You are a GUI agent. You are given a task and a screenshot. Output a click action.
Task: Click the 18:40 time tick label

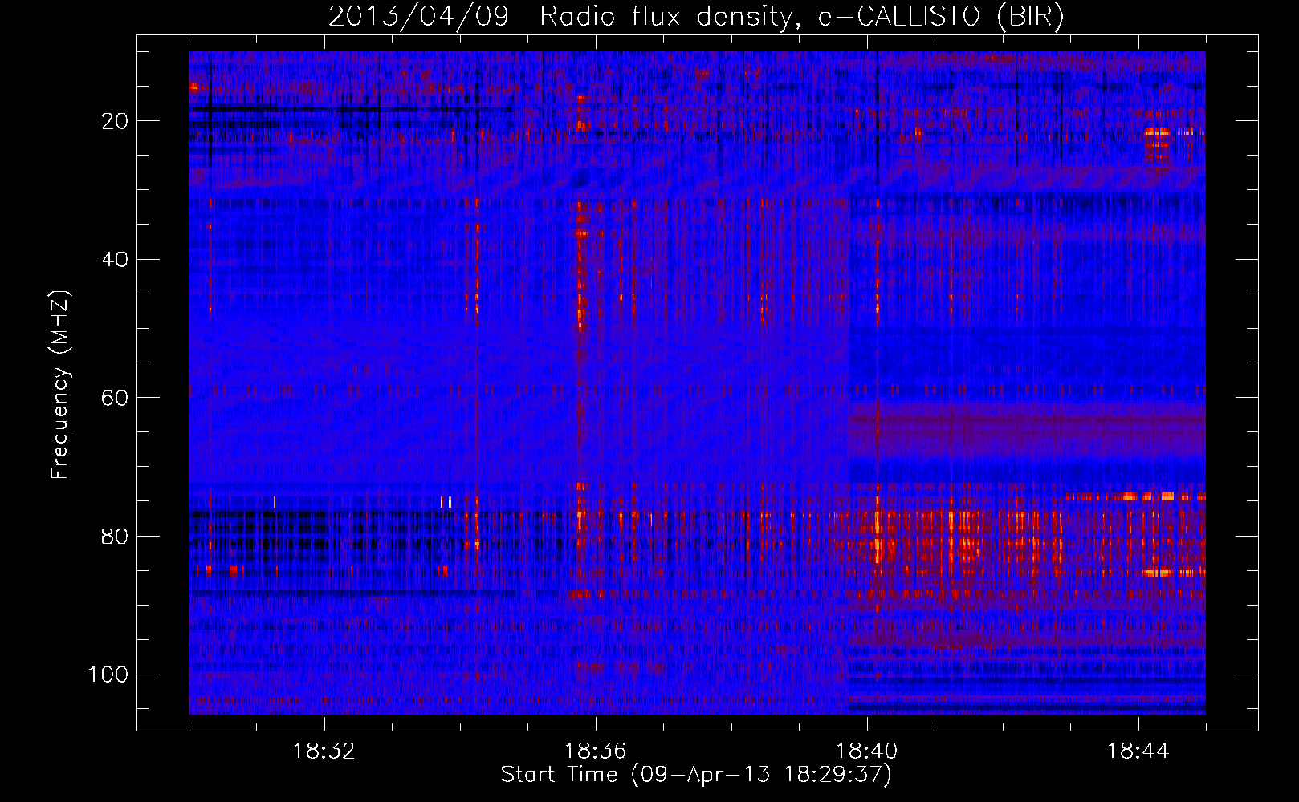click(866, 751)
